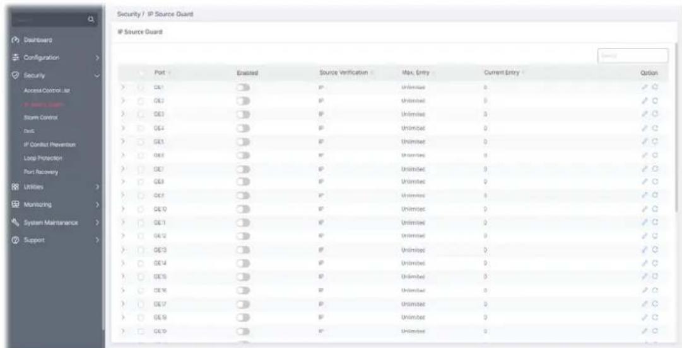Image resolution: width=682 pixels, height=348 pixels.
Task: Click the pencil icon for GE13
Action: click(x=645, y=249)
